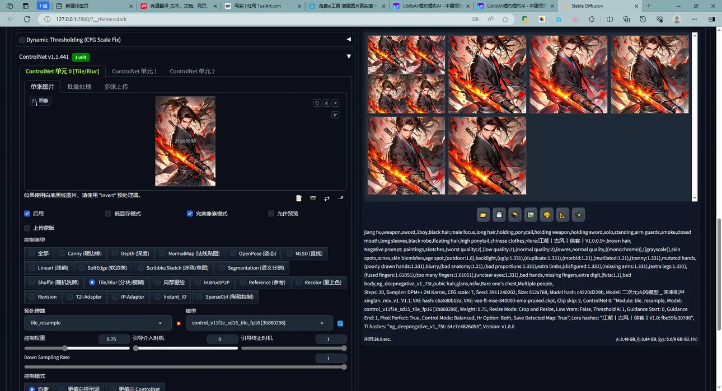This screenshot has height=391, width=722.
Task: Check the 上传蒙版 upload mask box
Action: click(x=27, y=228)
